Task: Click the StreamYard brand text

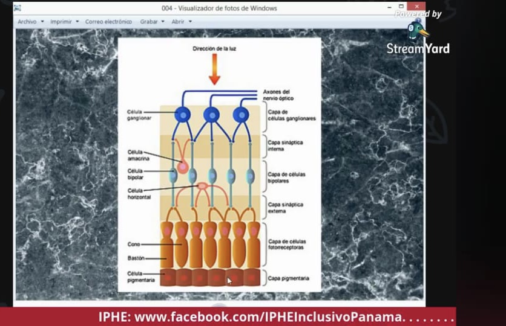Action: point(418,48)
